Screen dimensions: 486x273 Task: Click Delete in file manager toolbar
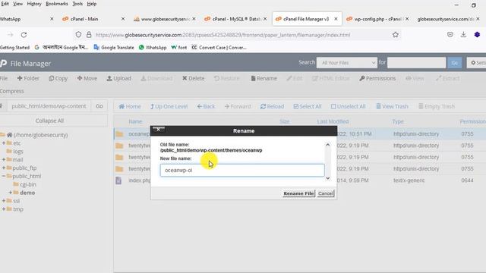click(x=193, y=78)
